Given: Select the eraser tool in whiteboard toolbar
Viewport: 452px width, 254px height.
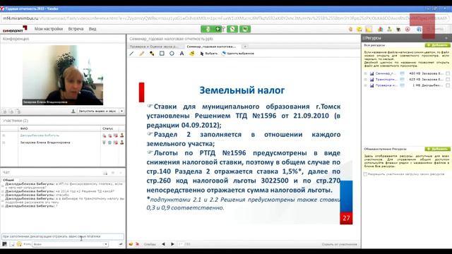Looking at the screenshot, I should pyautogui.click(x=191, y=54).
